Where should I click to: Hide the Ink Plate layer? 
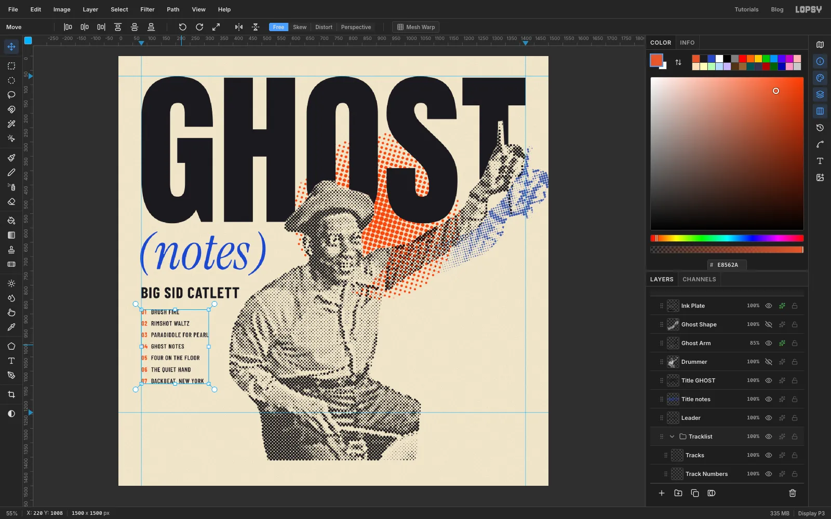click(769, 306)
